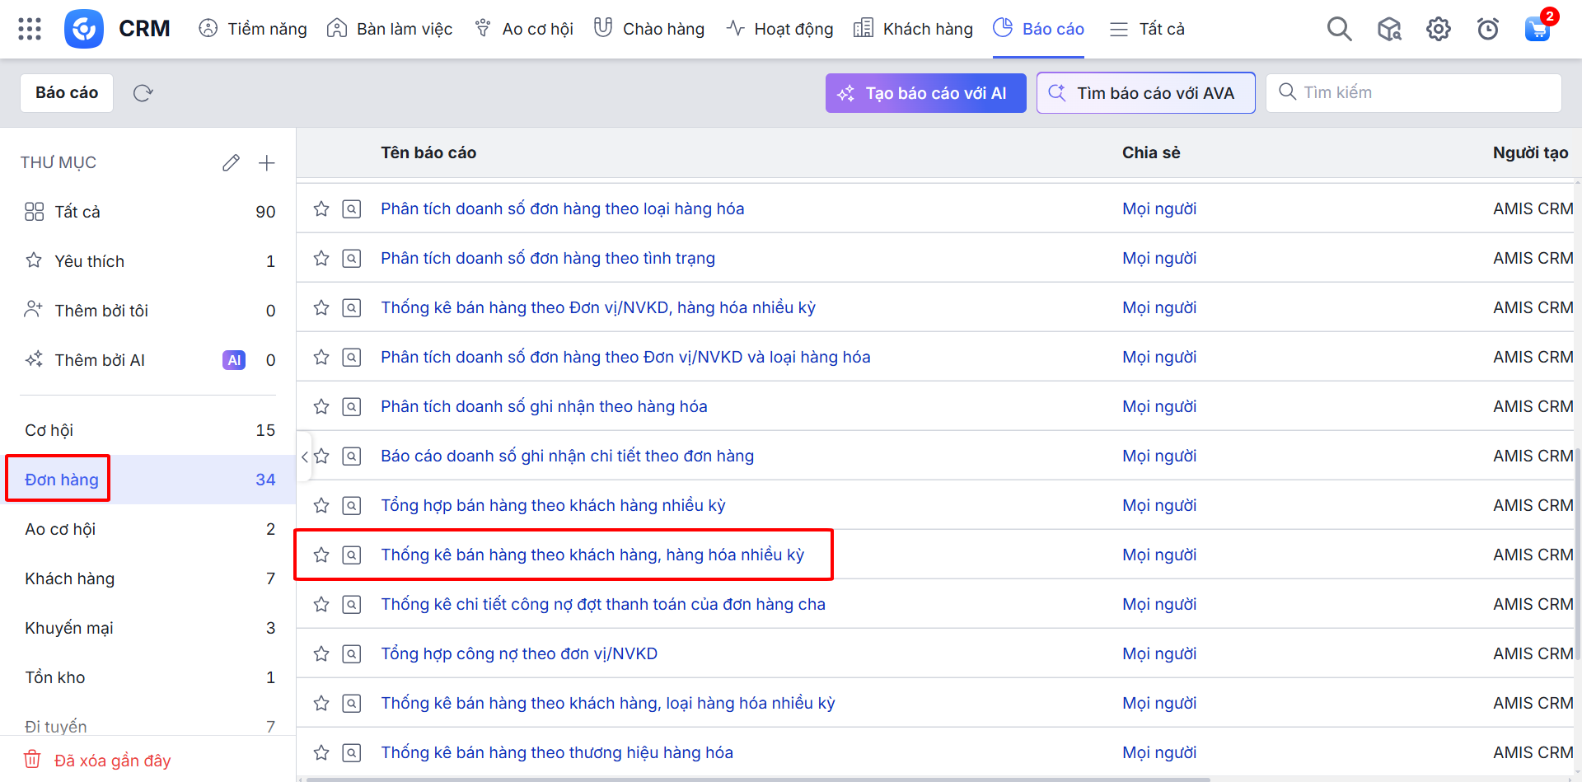Open the settings gear icon
This screenshot has height=782, width=1582.
[1438, 30]
